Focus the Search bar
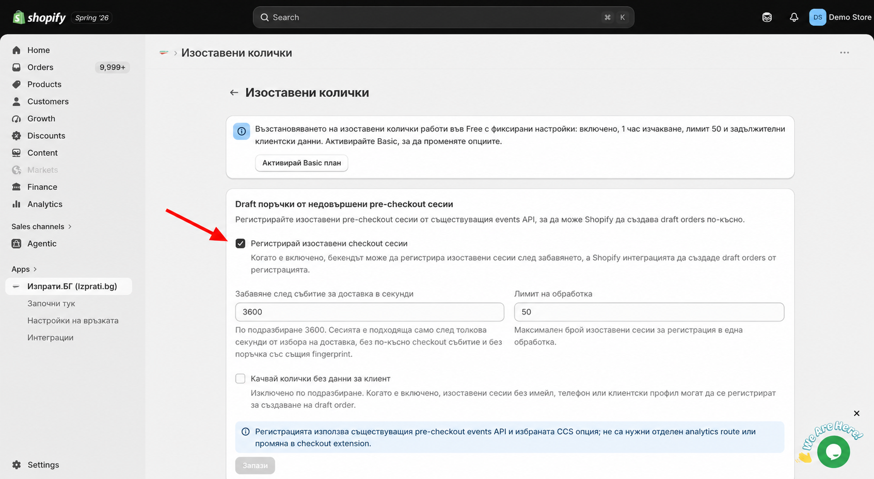 pos(443,18)
